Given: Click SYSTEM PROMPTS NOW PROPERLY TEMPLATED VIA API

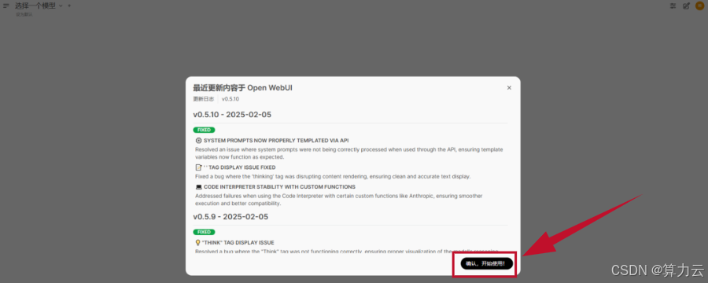Looking at the screenshot, I should tap(276, 141).
